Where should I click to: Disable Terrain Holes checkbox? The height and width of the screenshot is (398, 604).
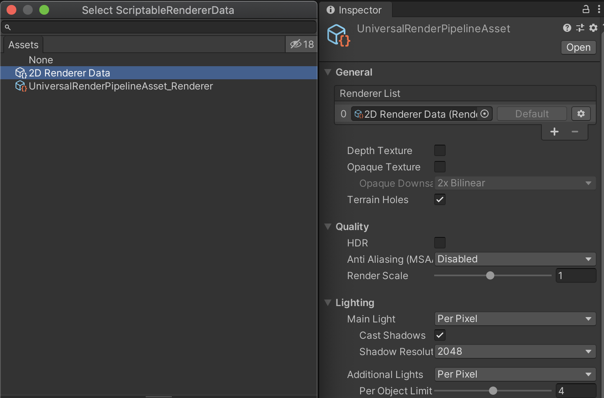[440, 199]
